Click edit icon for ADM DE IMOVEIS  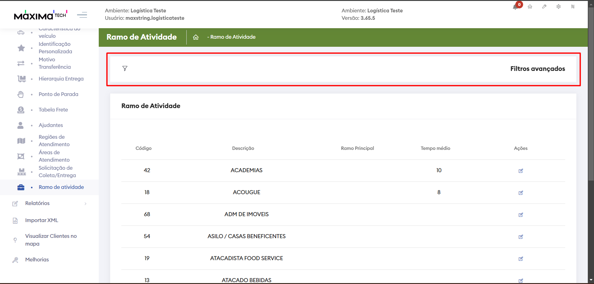(521, 215)
